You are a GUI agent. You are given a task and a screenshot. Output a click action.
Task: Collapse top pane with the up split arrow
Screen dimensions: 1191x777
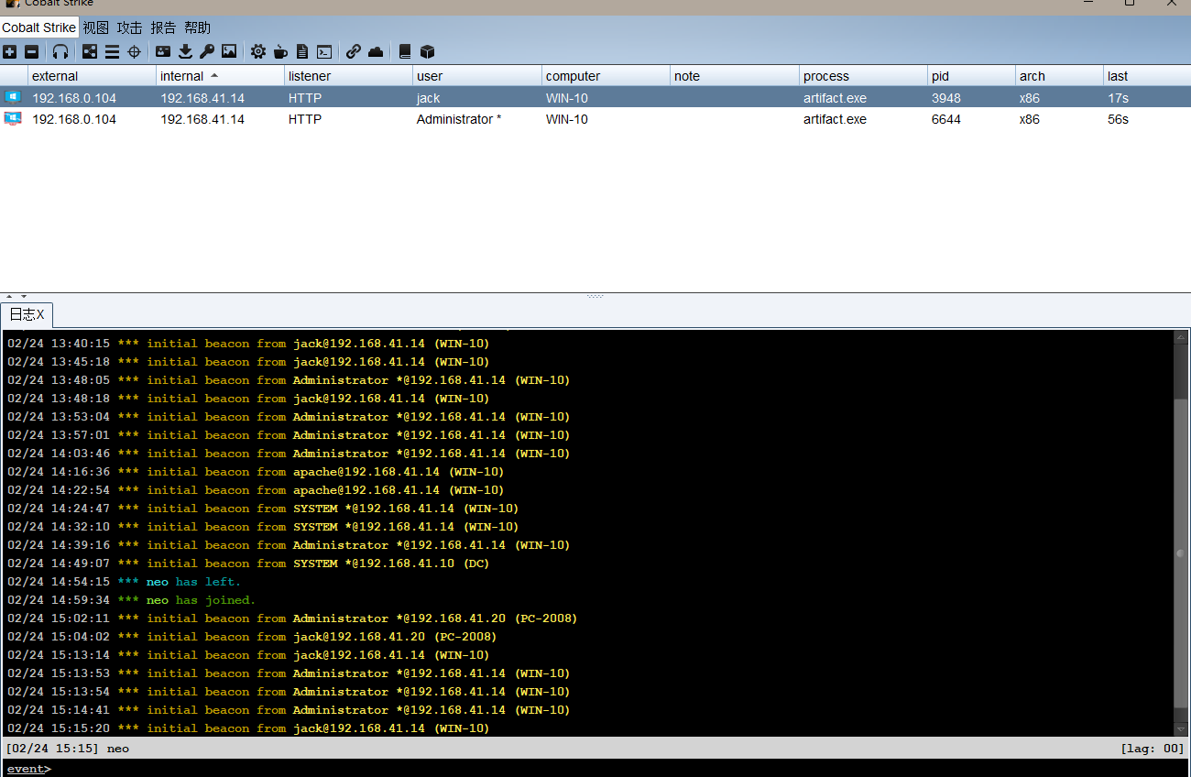[x=9, y=296]
